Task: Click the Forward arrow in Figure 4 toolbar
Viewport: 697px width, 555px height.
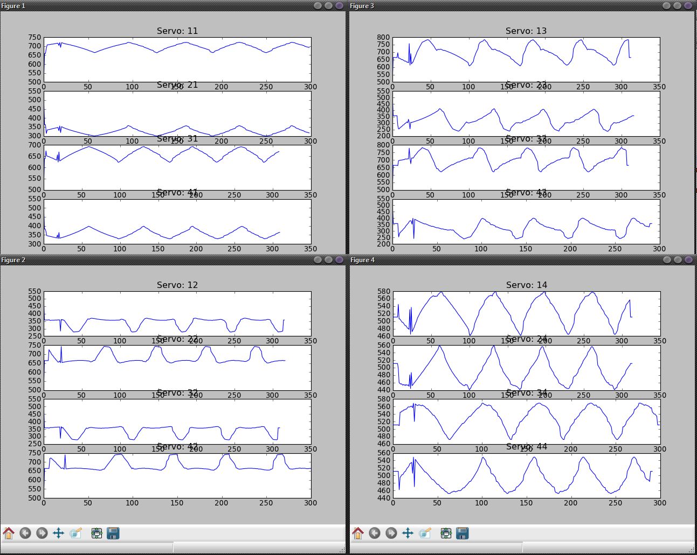Action: pyautogui.click(x=391, y=533)
